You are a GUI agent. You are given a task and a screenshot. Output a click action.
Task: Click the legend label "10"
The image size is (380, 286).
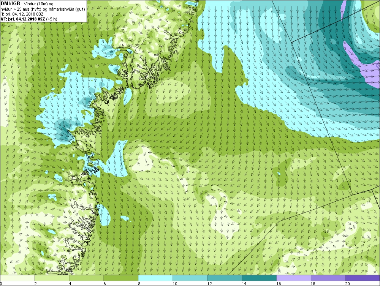tap(175, 284)
